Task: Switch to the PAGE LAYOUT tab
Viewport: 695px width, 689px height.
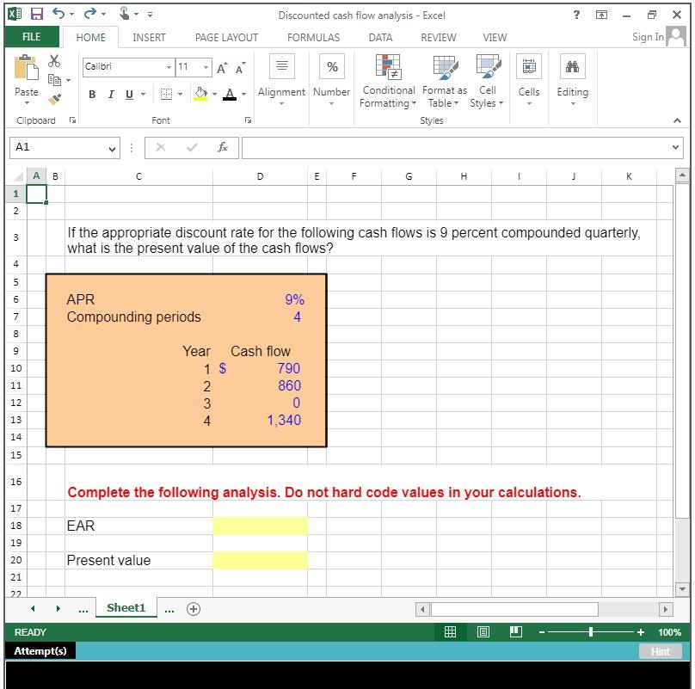Action: tap(226, 38)
